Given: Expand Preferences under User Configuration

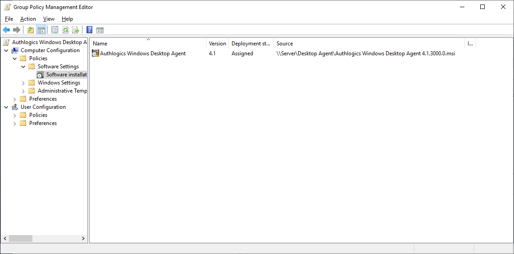Looking at the screenshot, I should click(x=15, y=123).
